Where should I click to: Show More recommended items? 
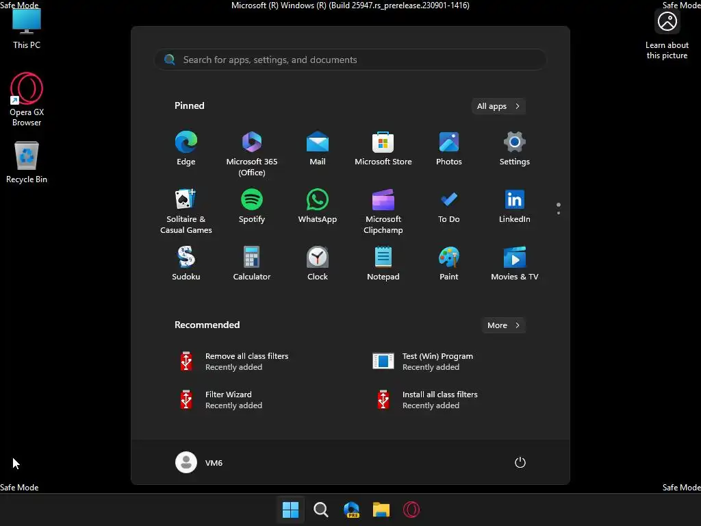[503, 325]
